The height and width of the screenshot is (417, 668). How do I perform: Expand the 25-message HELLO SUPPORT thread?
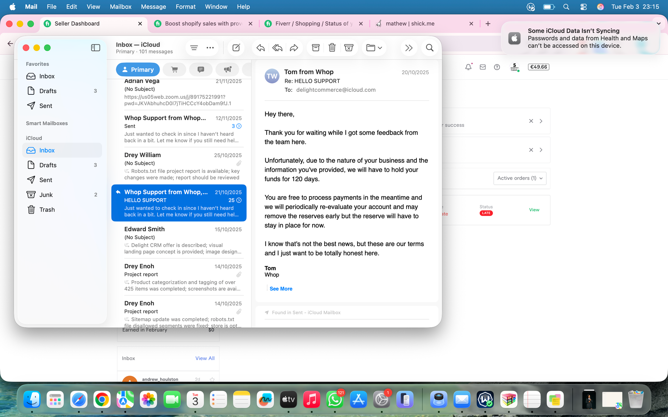click(x=239, y=200)
